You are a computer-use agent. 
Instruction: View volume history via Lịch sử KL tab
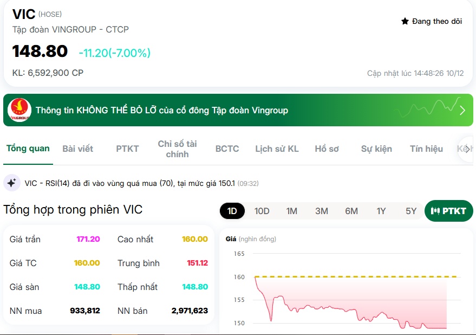[276, 149]
